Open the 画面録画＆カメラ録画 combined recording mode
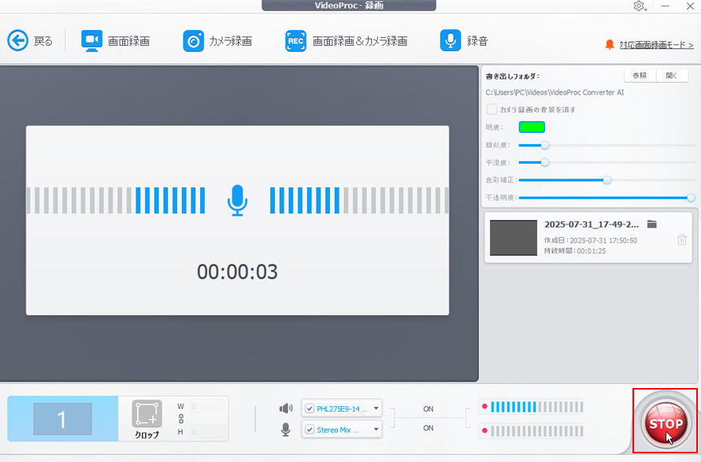 (295, 40)
